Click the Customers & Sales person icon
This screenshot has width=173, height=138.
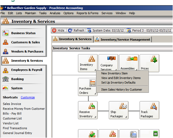6,42
